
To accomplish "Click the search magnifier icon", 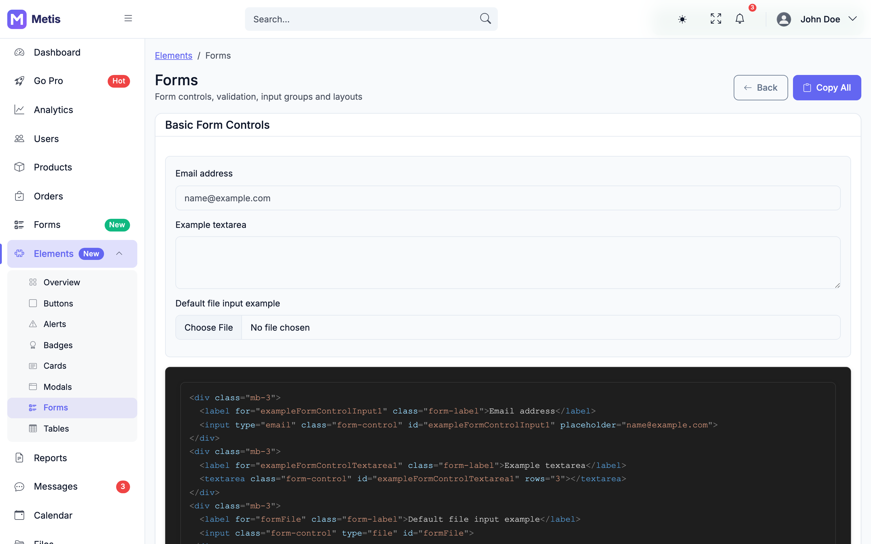I will pyautogui.click(x=485, y=19).
